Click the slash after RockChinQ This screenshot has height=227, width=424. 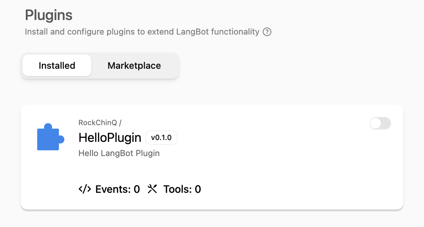click(120, 123)
